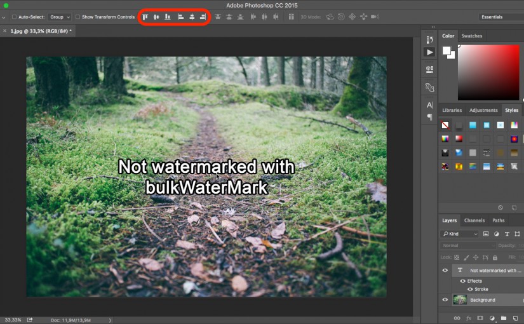Pick a color in the red color field
This screenshot has height=324, width=524.
488,72
